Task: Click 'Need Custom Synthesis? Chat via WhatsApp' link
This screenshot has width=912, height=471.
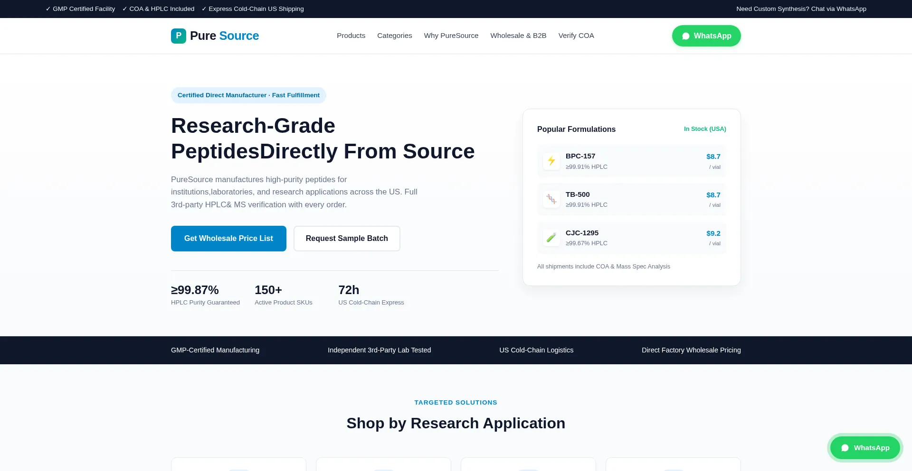Action: pos(801,9)
